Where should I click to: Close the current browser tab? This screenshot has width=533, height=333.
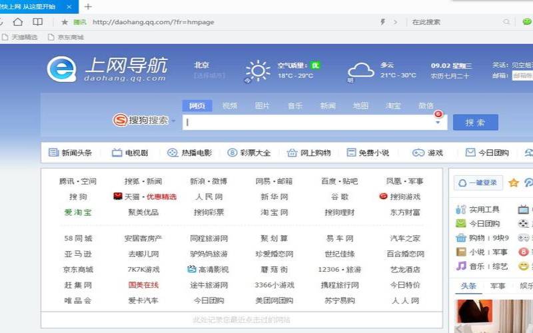pyautogui.click(x=69, y=7)
